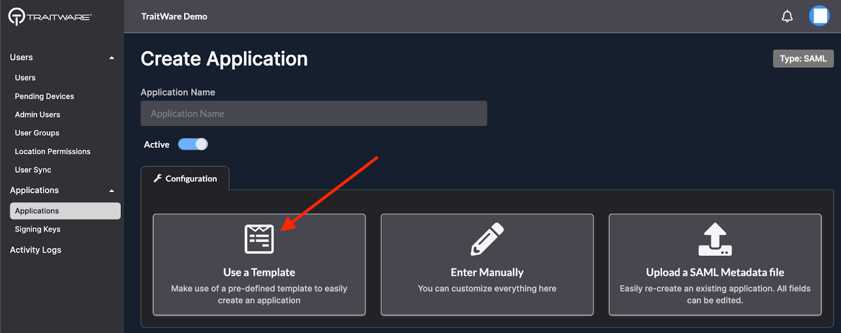The image size is (841, 333).
Task: Go to User Sync
Action: (x=33, y=170)
